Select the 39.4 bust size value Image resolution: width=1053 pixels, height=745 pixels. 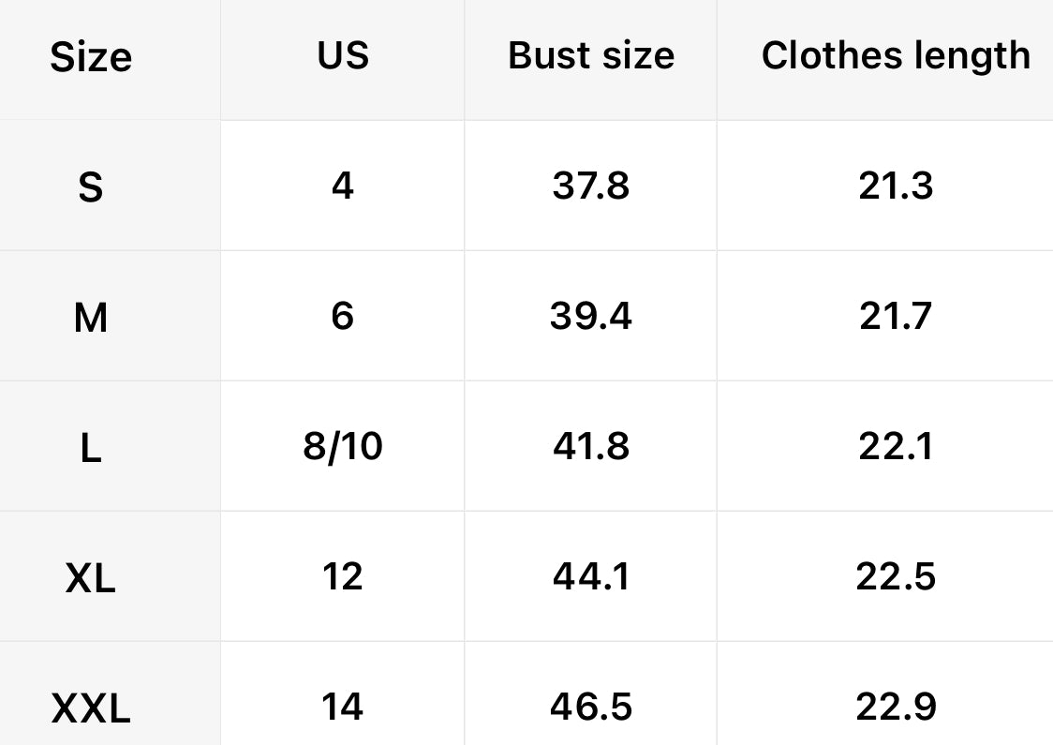pos(591,316)
